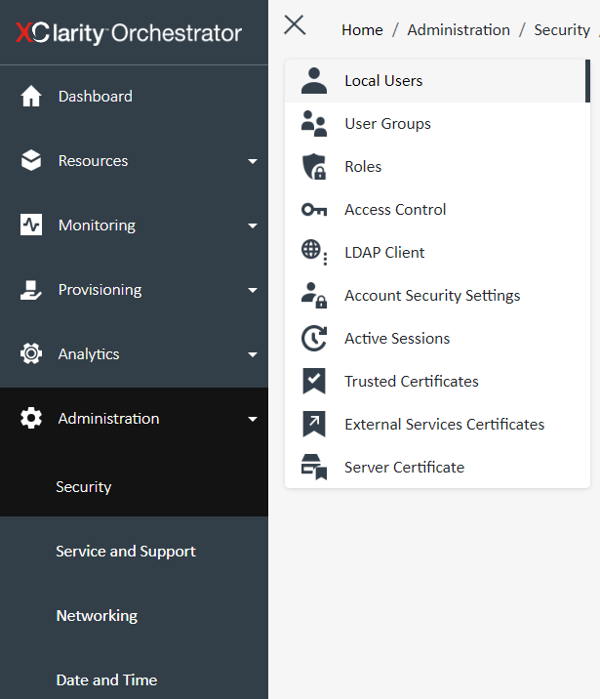This screenshot has height=699, width=600.
Task: Open Service and Support submenu item
Action: 126,552
